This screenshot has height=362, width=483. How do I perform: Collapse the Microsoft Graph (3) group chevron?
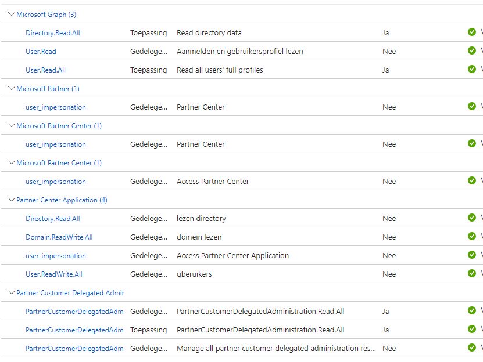12,14
